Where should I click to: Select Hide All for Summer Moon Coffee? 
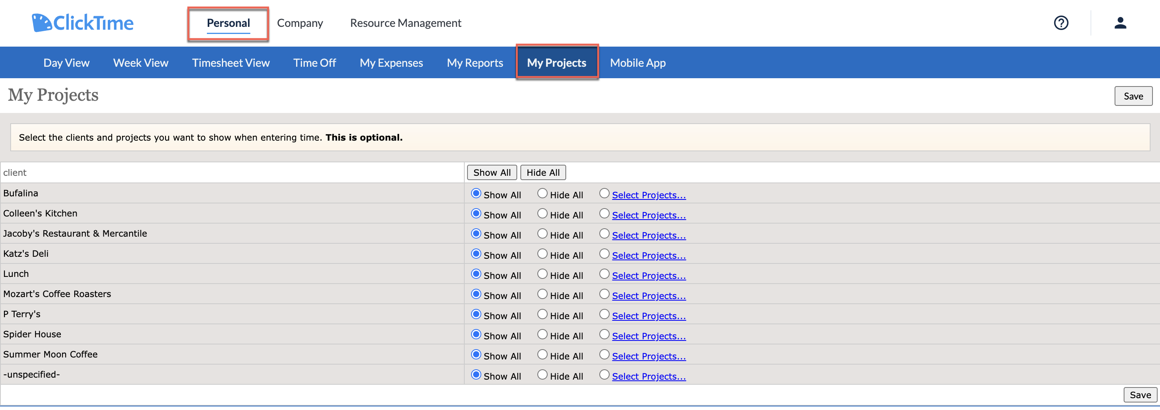pyautogui.click(x=542, y=355)
